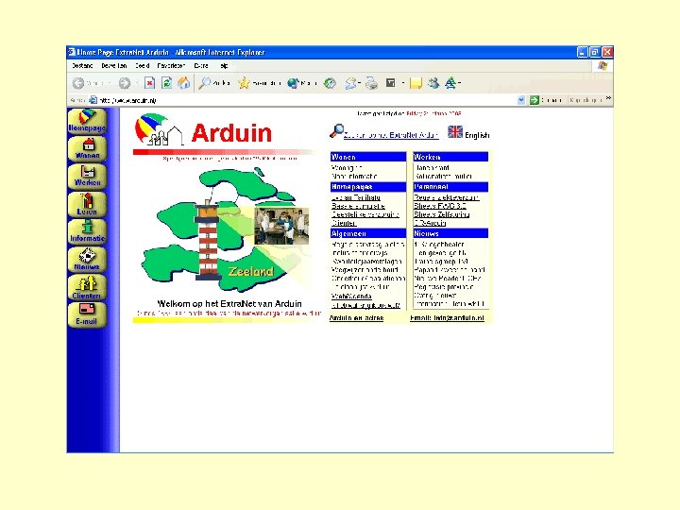Click the Edit page toolbar icon
The height and width of the screenshot is (510, 680).
391,83
